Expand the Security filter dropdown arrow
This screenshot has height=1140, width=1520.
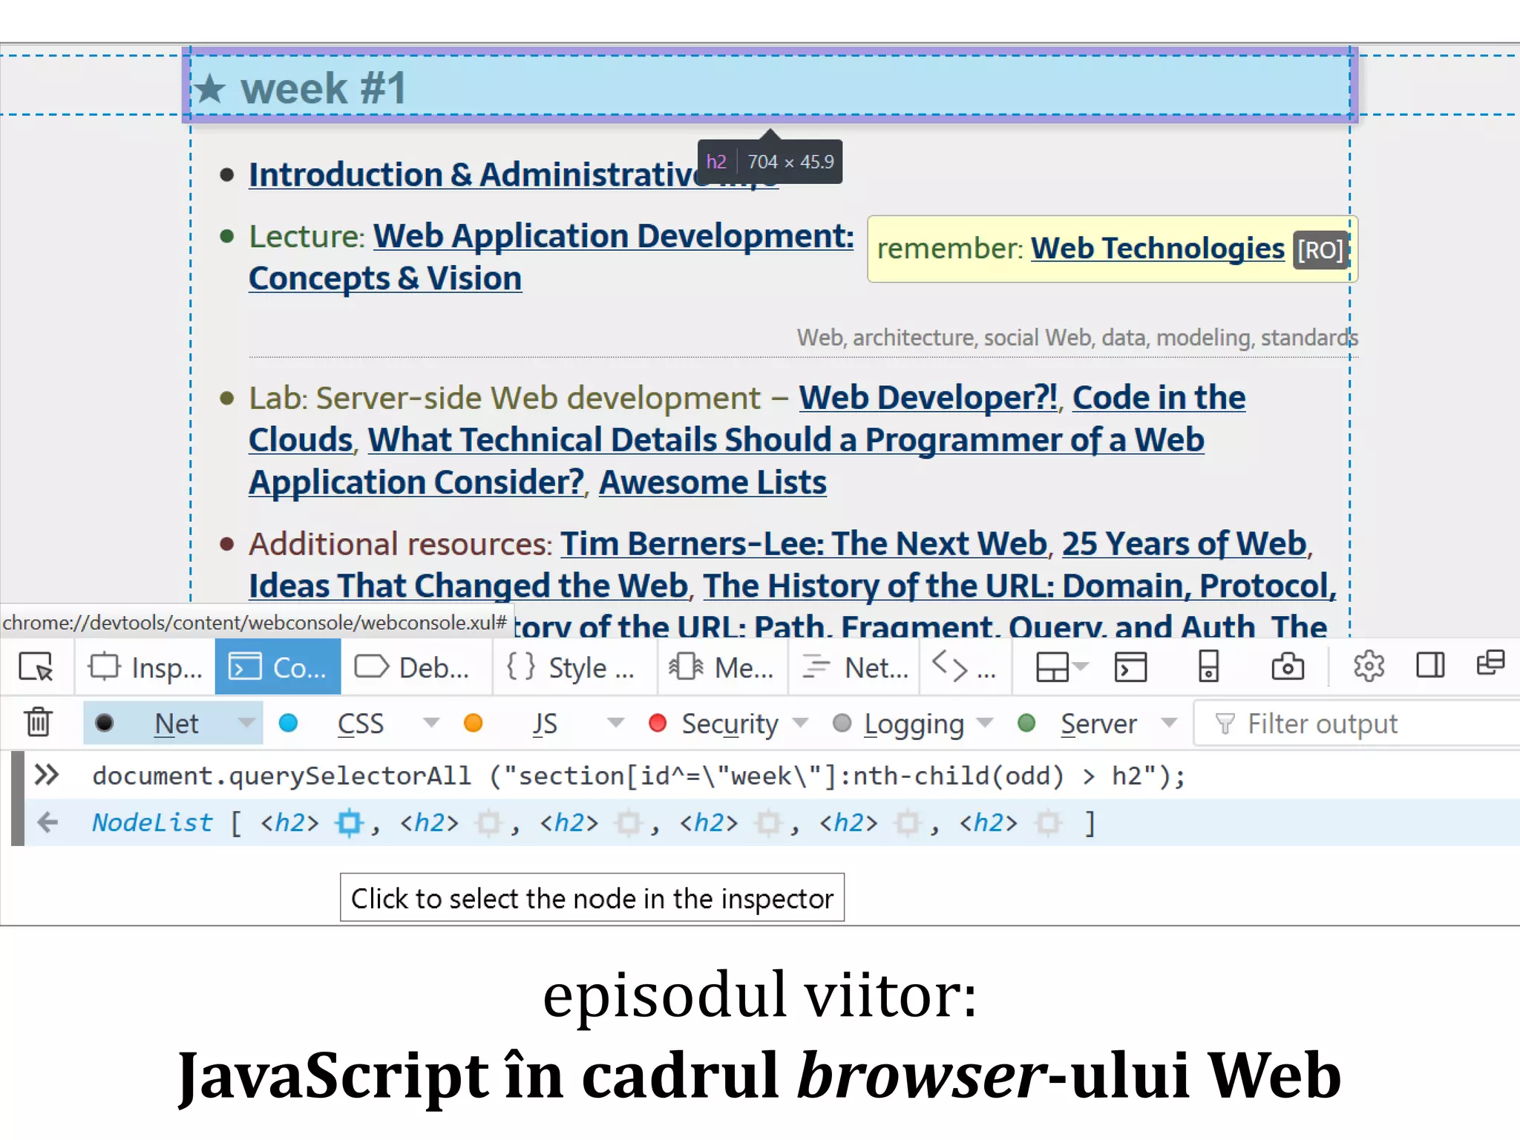point(800,722)
